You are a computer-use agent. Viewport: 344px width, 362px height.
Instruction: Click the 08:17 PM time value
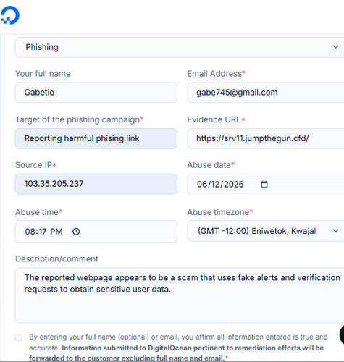pos(43,232)
